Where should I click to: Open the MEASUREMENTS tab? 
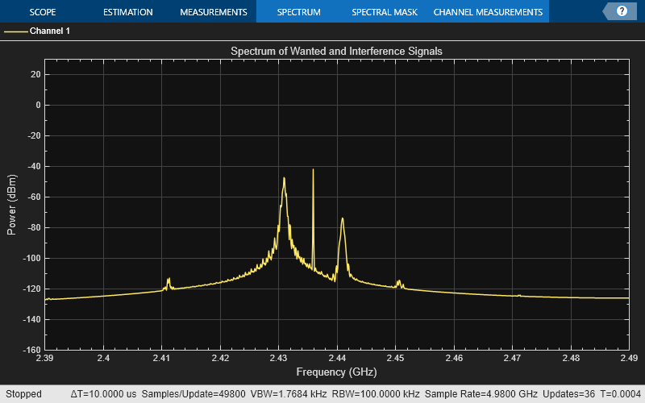[x=214, y=12]
